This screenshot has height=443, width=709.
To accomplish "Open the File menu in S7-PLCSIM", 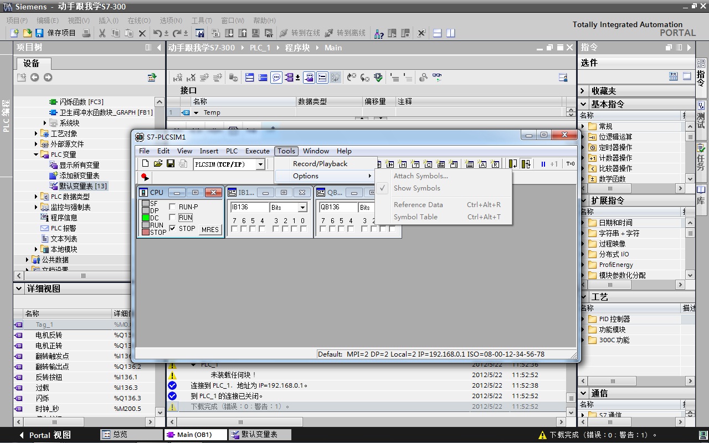I will pyautogui.click(x=144, y=151).
